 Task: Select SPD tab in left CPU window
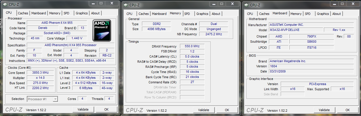pos(66,13)
